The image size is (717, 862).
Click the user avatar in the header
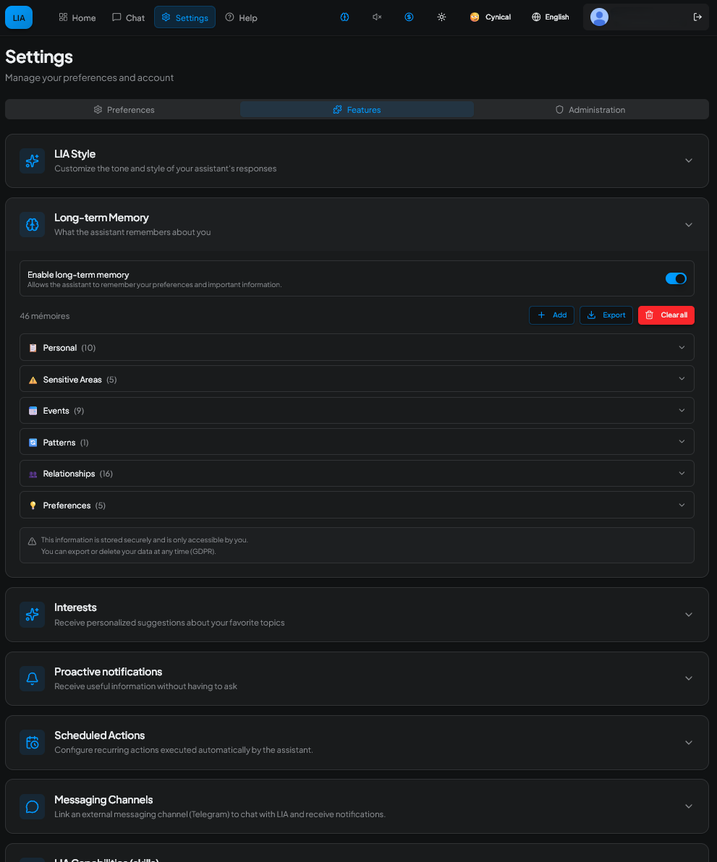tap(599, 17)
